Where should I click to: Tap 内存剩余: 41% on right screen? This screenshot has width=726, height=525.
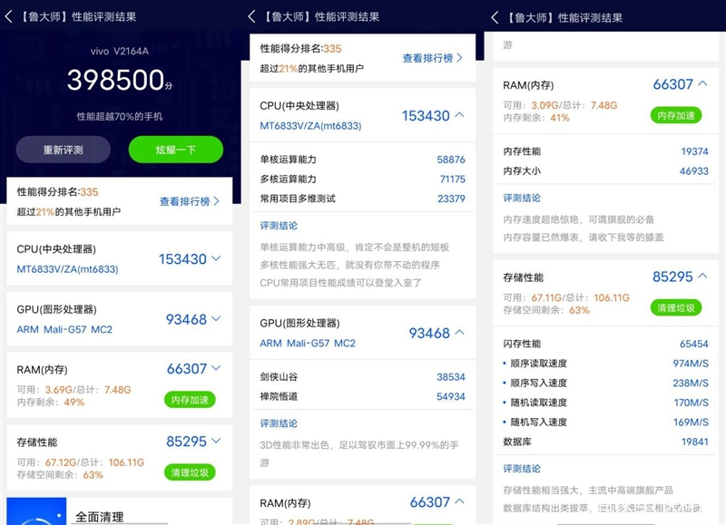click(536, 118)
